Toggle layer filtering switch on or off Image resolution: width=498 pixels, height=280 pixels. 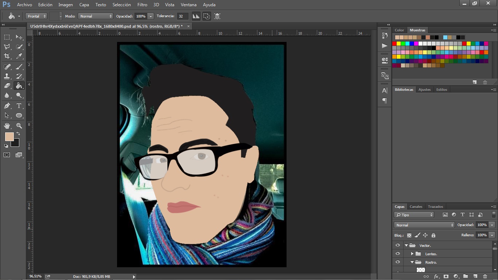point(494,215)
